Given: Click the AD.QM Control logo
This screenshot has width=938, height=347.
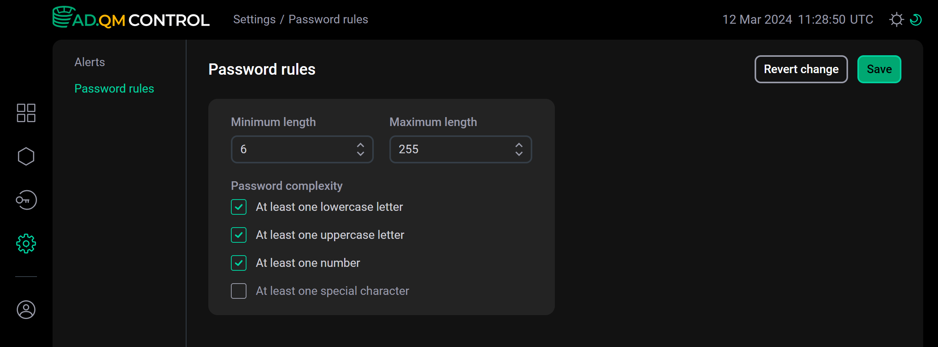Looking at the screenshot, I should (131, 19).
